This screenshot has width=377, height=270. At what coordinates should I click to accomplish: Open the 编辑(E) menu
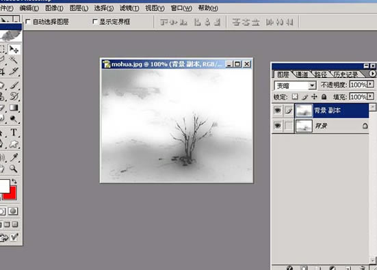tap(29, 8)
